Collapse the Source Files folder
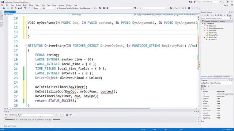Image resolution: width=234 pixels, height=131 pixels. click(x=204, y=37)
